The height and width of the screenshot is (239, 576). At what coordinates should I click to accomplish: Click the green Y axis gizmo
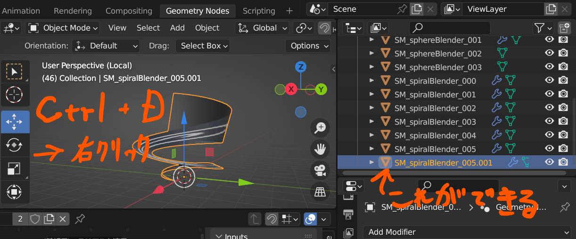click(x=321, y=89)
